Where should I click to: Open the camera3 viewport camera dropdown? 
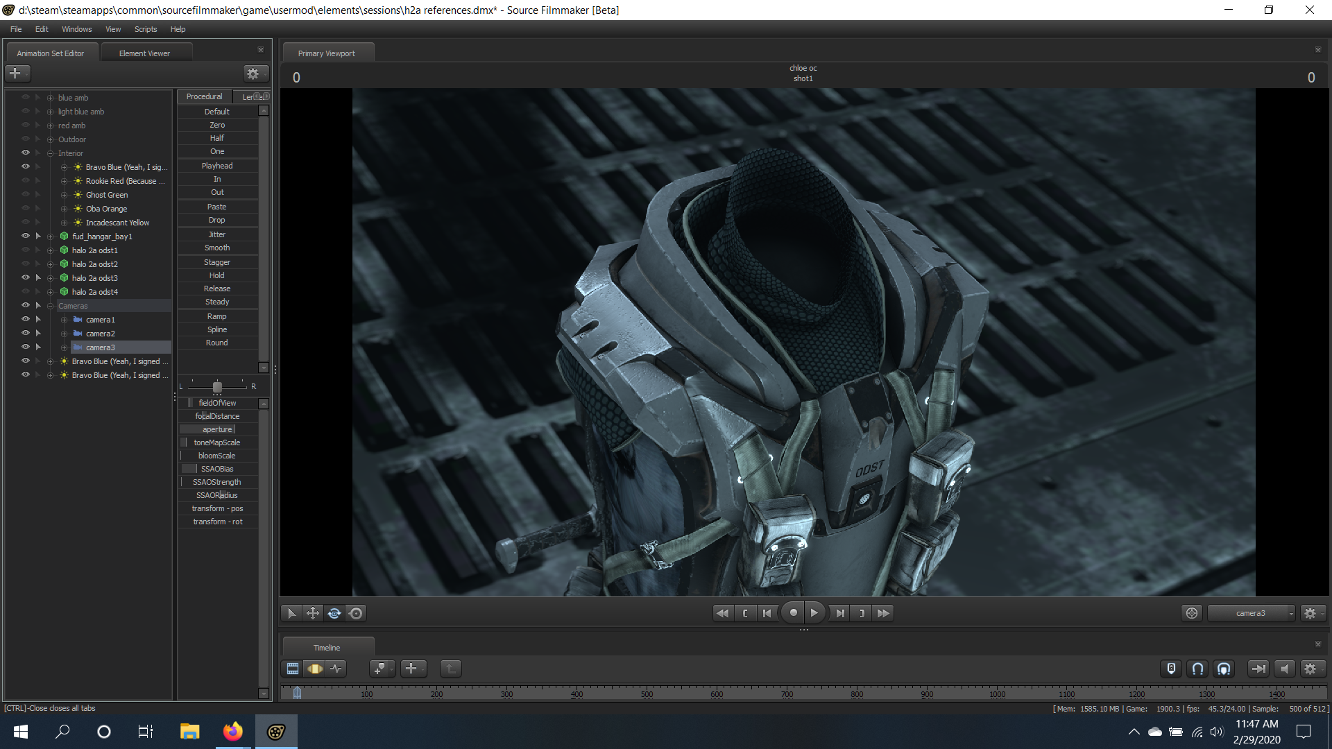(x=1251, y=613)
